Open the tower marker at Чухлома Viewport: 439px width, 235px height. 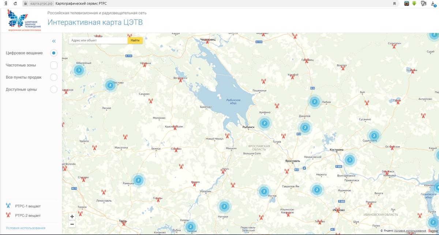pyautogui.click(x=413, y=71)
